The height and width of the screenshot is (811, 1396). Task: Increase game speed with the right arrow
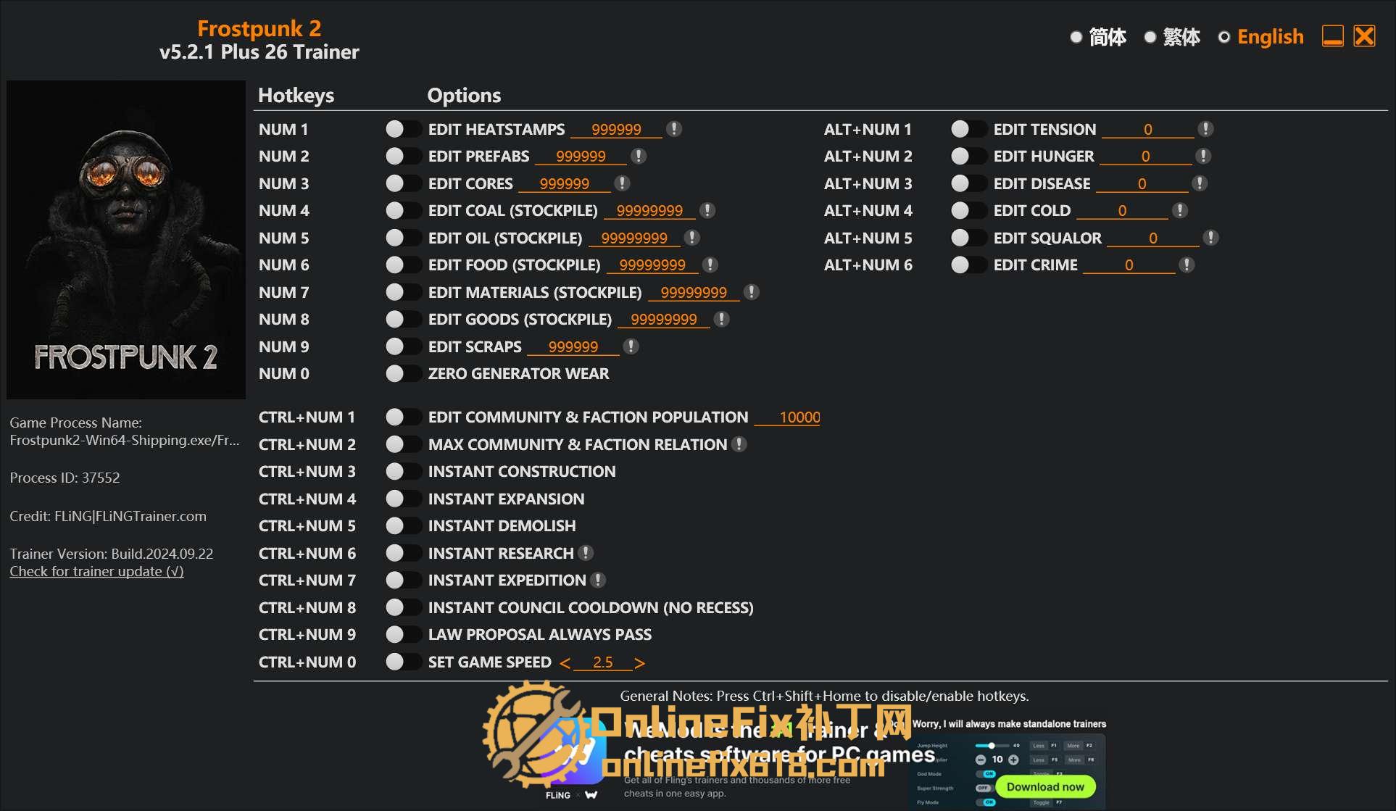tap(639, 663)
